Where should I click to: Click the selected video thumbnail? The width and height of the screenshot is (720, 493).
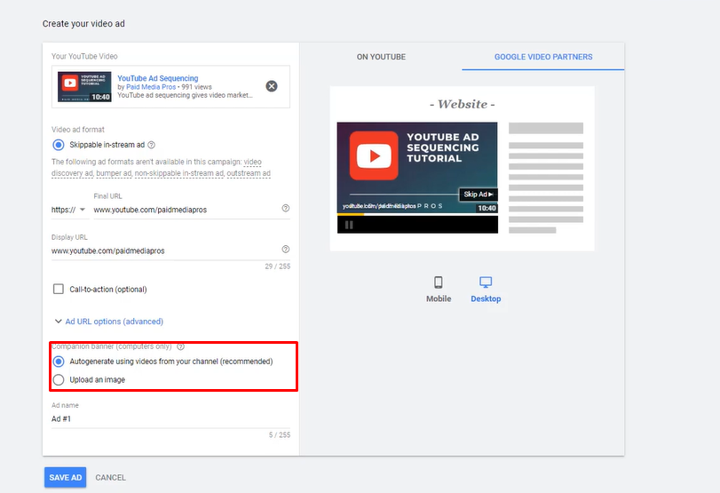click(84, 86)
